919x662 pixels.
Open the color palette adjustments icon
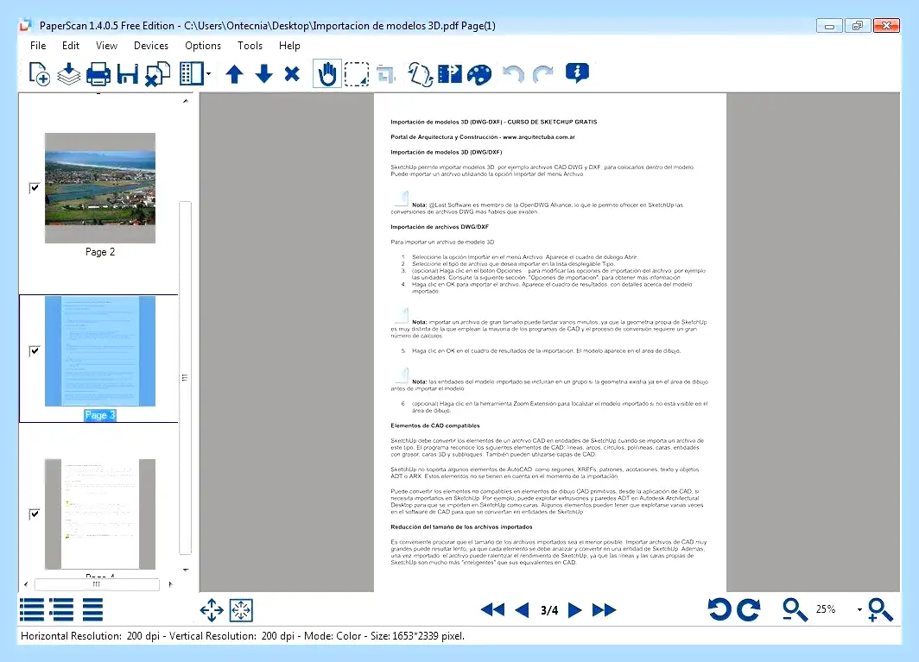tap(479, 74)
